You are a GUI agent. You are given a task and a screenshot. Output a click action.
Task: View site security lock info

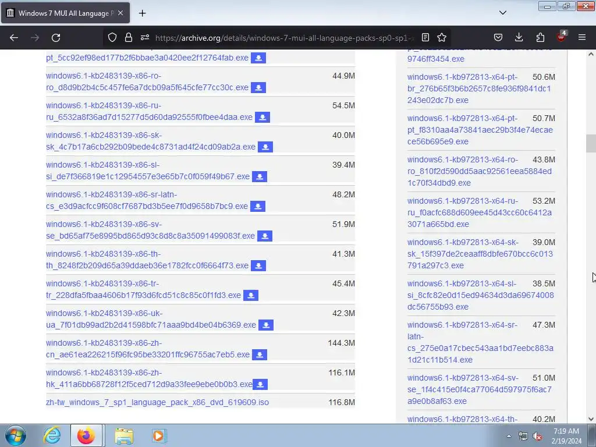[129, 37]
